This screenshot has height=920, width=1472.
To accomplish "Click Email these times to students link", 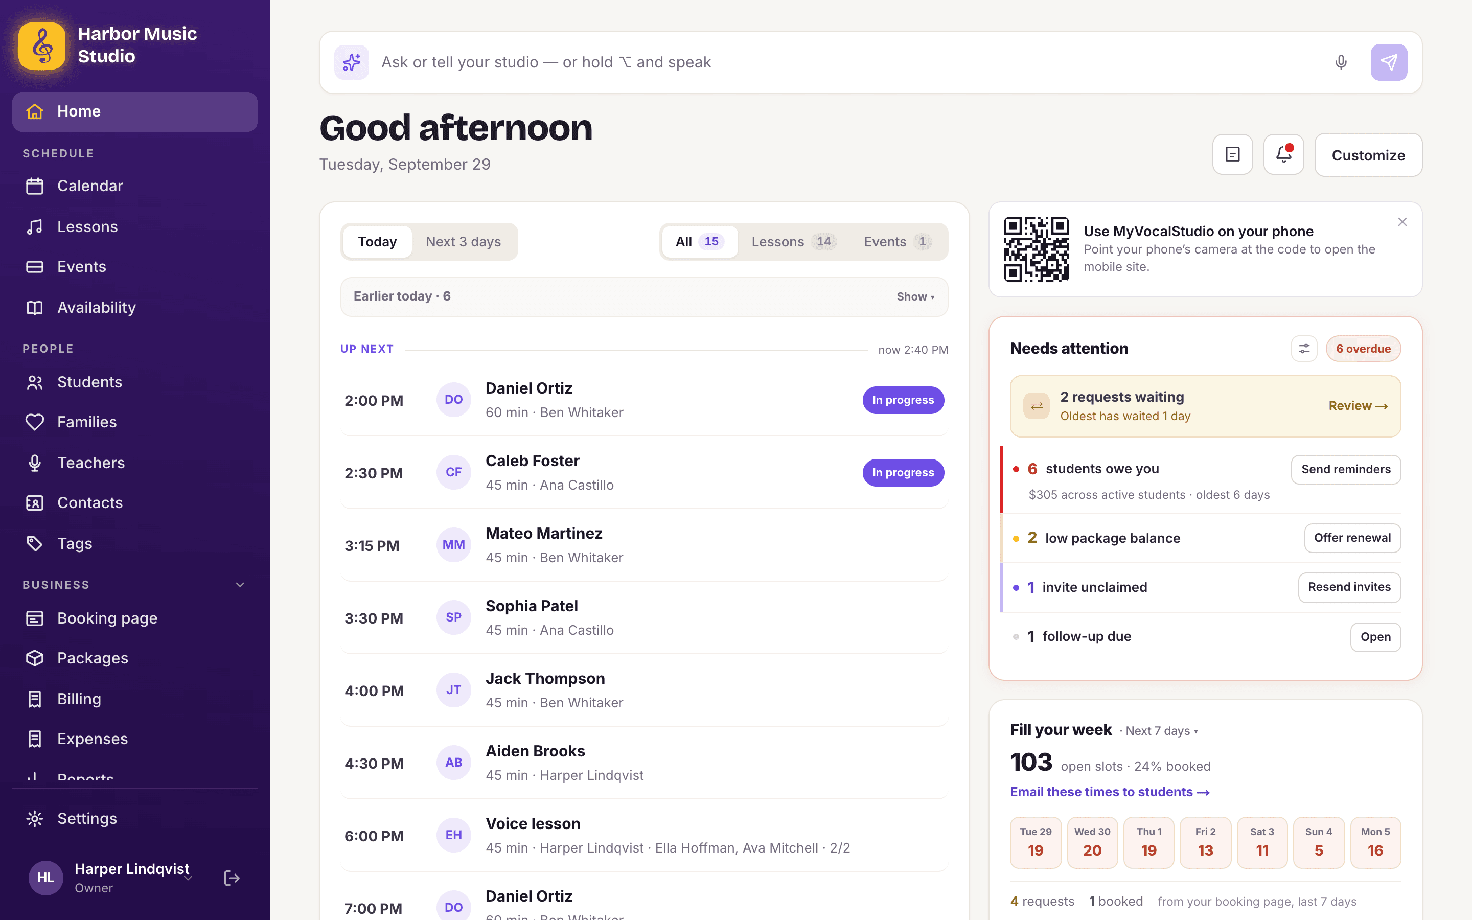I will pos(1110,792).
